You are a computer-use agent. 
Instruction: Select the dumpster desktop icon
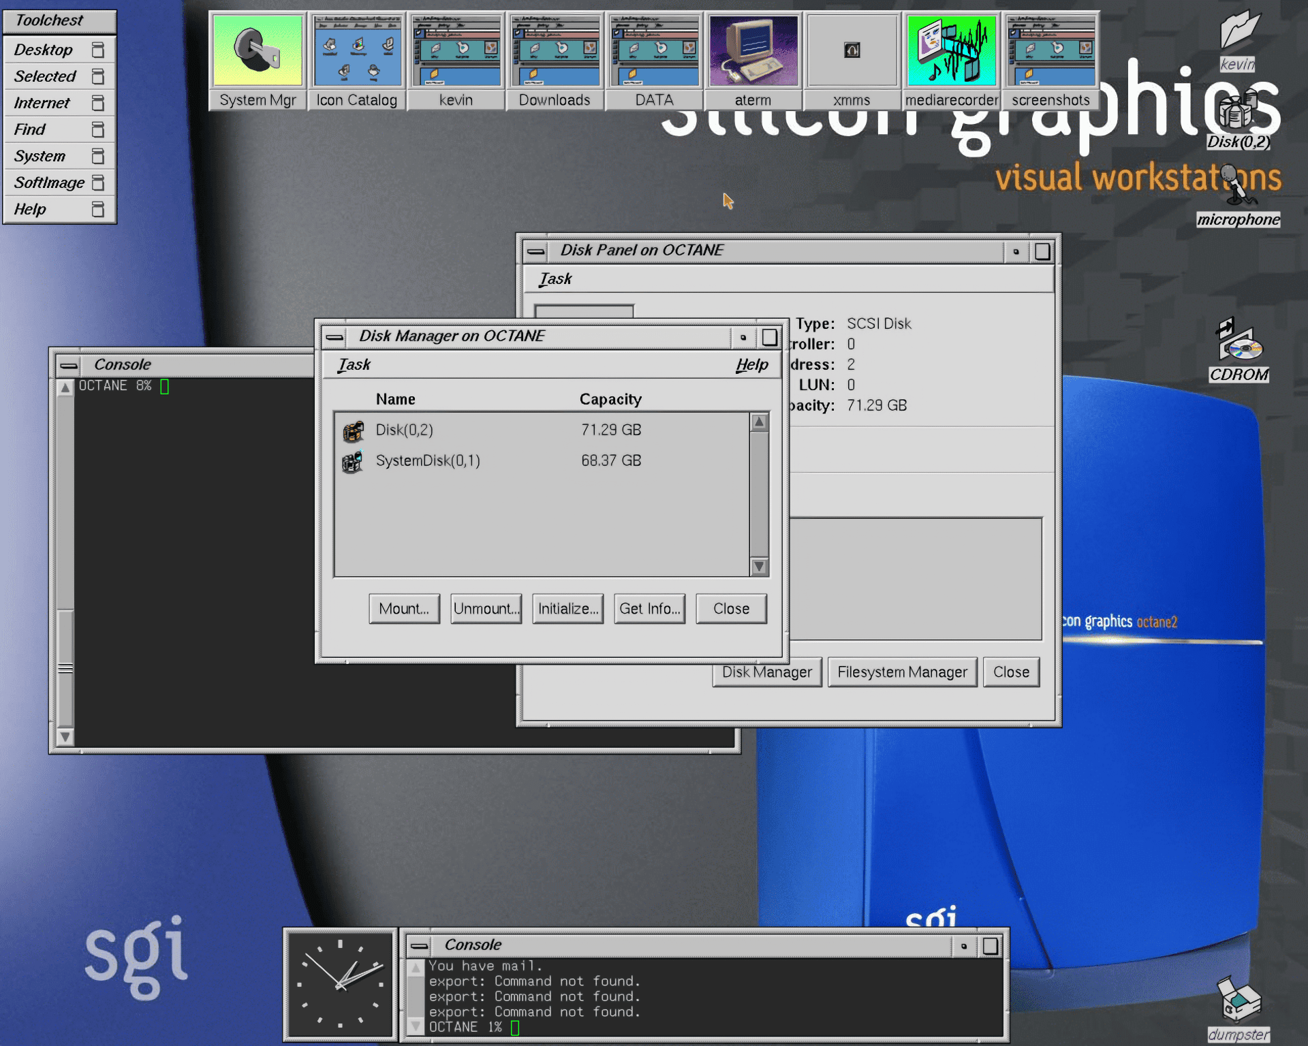point(1239,1009)
